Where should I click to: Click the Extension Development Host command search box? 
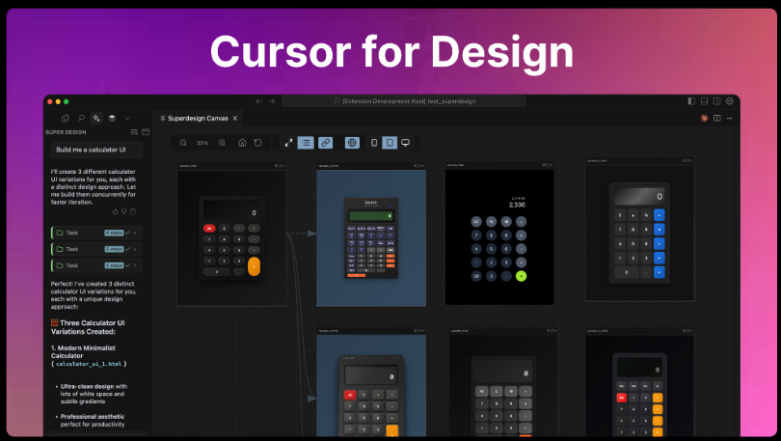pyautogui.click(x=403, y=101)
